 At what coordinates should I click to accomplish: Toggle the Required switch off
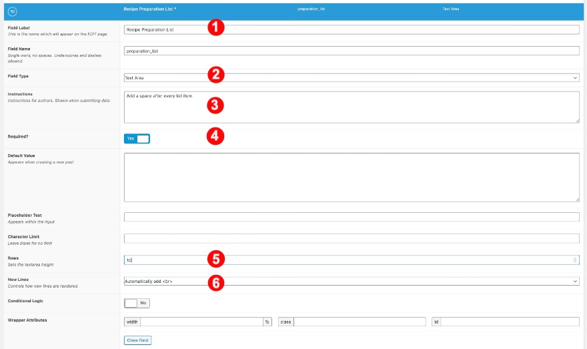137,139
